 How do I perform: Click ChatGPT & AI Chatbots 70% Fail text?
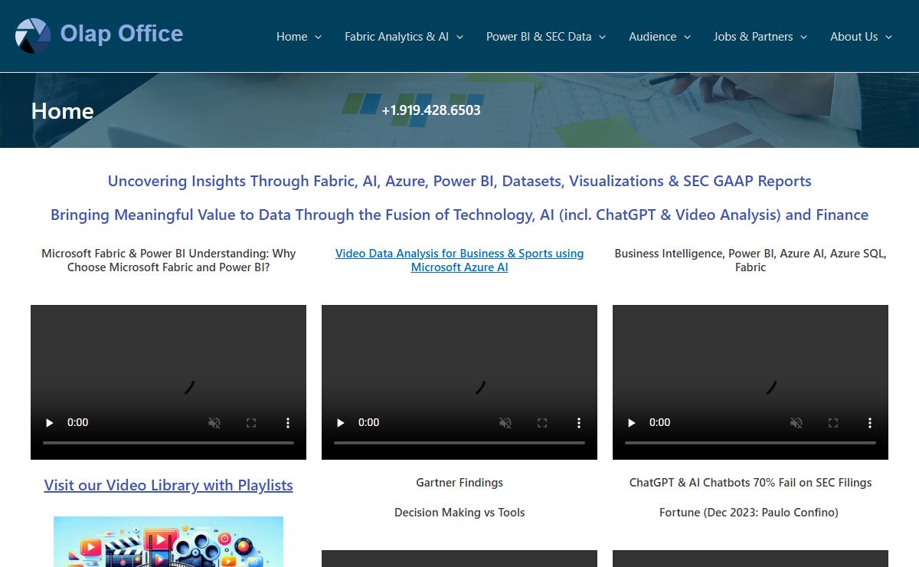[751, 483]
